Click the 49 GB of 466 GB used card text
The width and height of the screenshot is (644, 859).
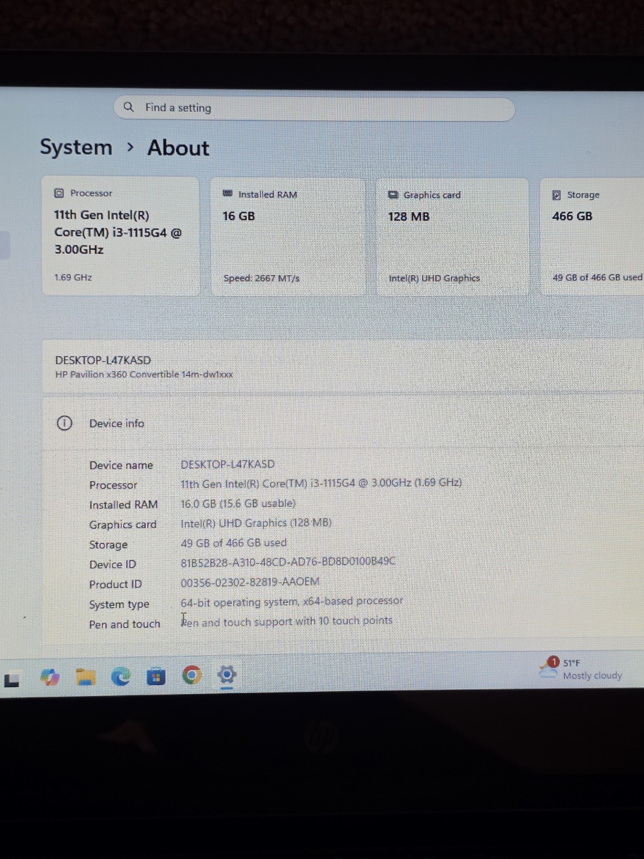pyautogui.click(x=597, y=278)
